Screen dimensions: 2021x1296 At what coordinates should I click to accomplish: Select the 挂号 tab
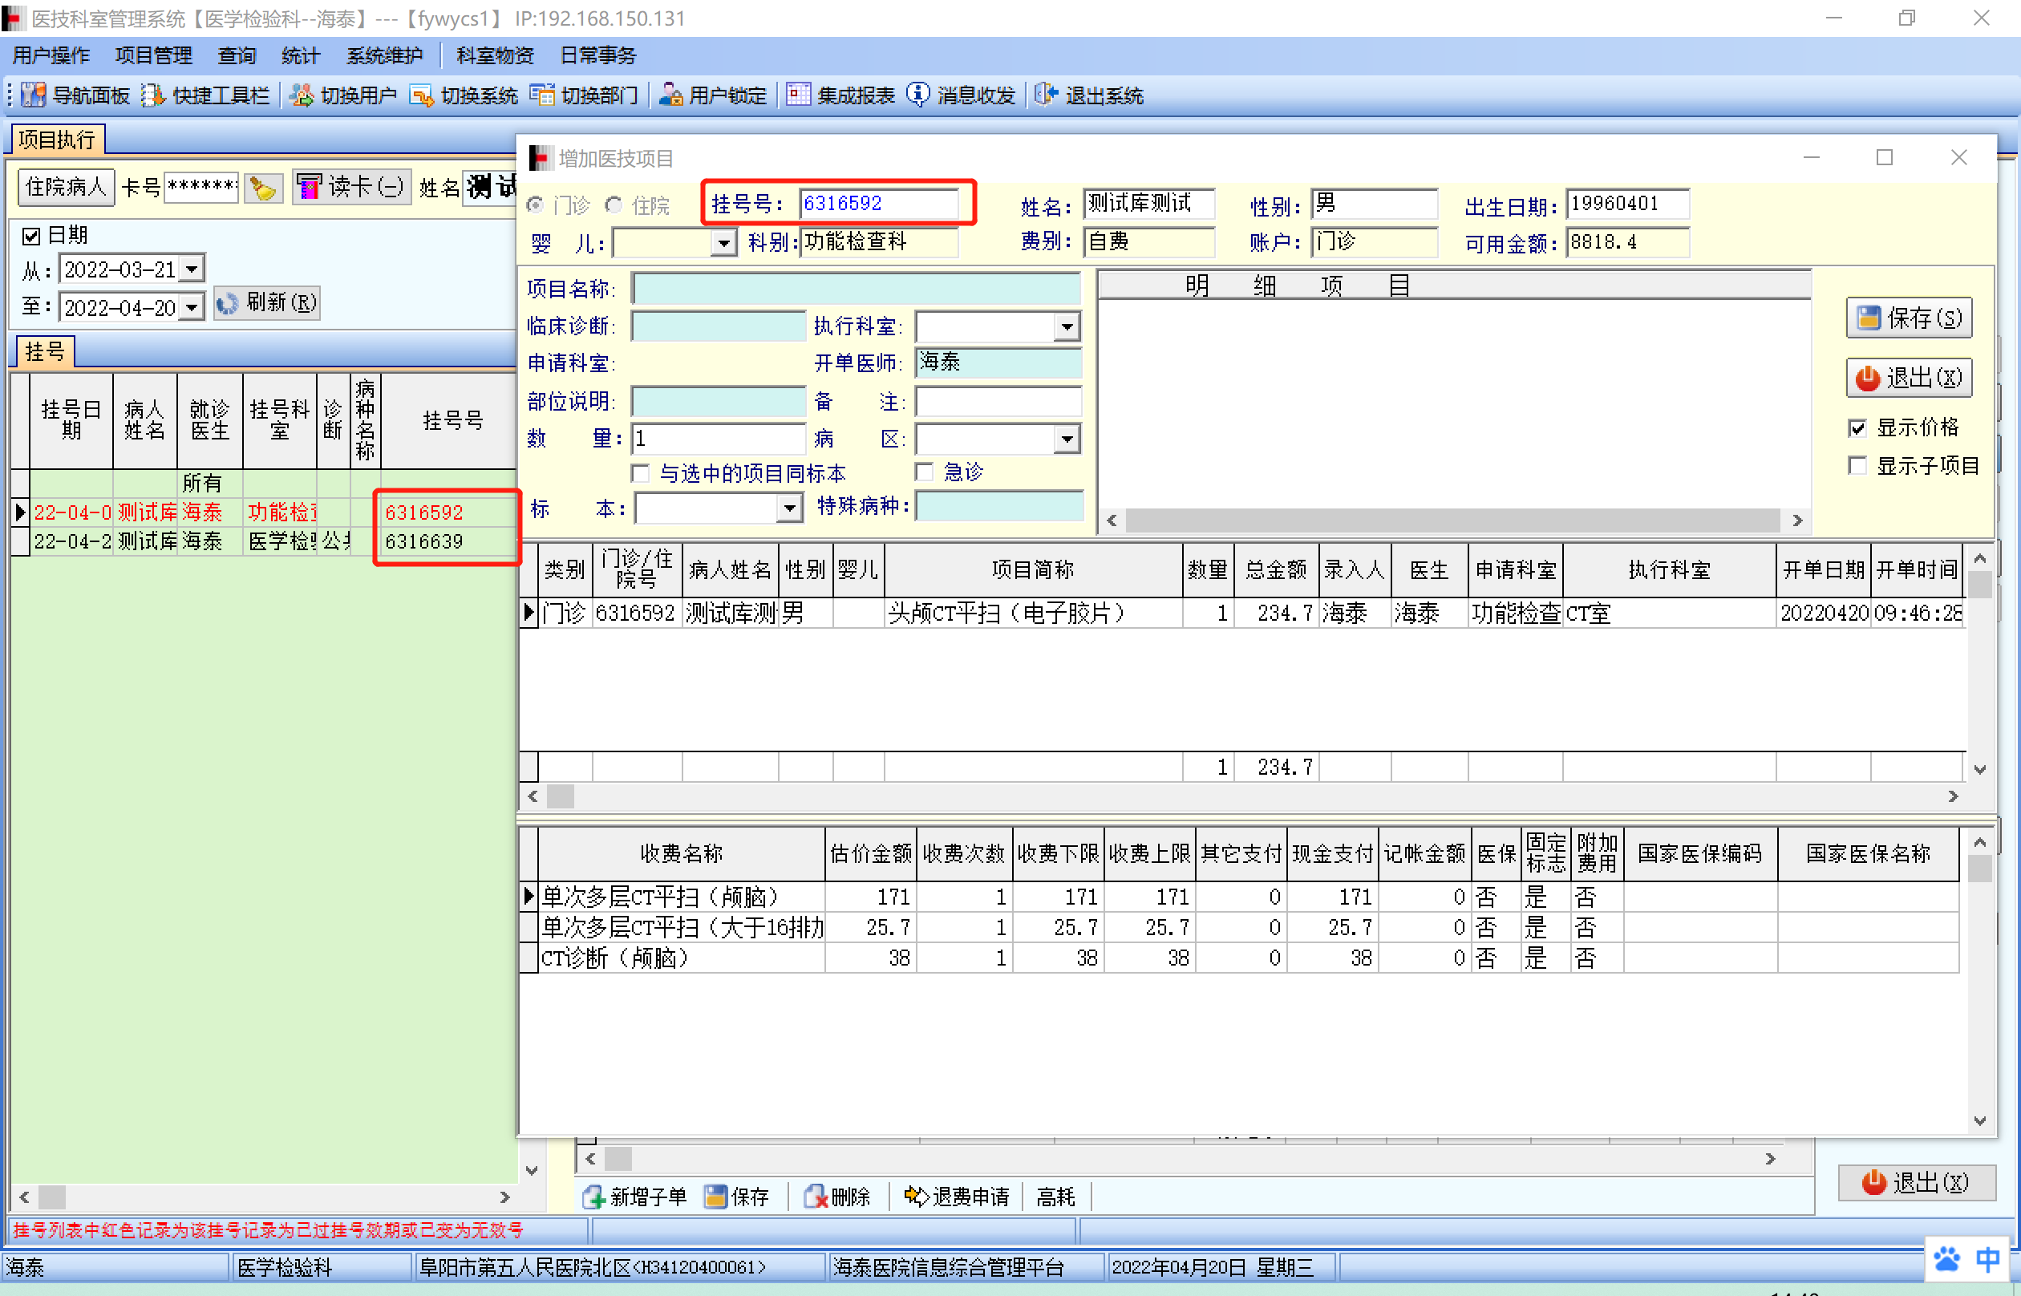pos(44,352)
